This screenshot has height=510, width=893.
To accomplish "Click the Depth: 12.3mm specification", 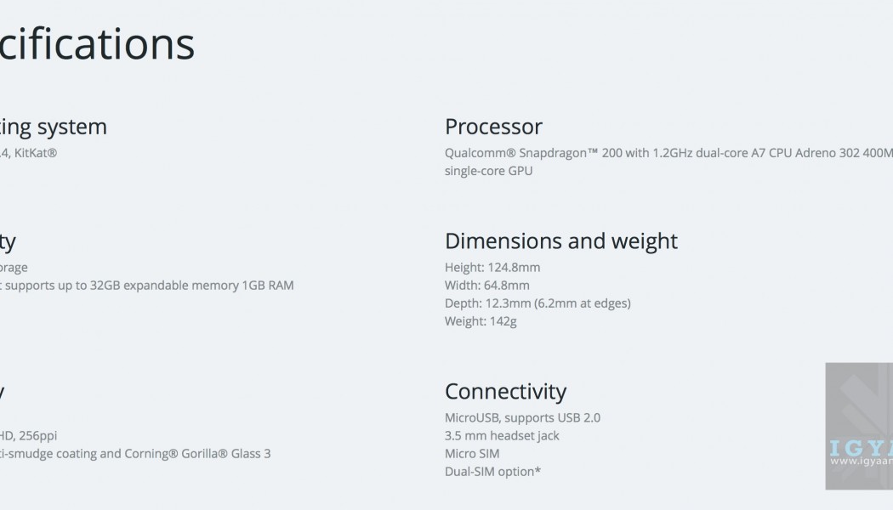I will [x=537, y=303].
